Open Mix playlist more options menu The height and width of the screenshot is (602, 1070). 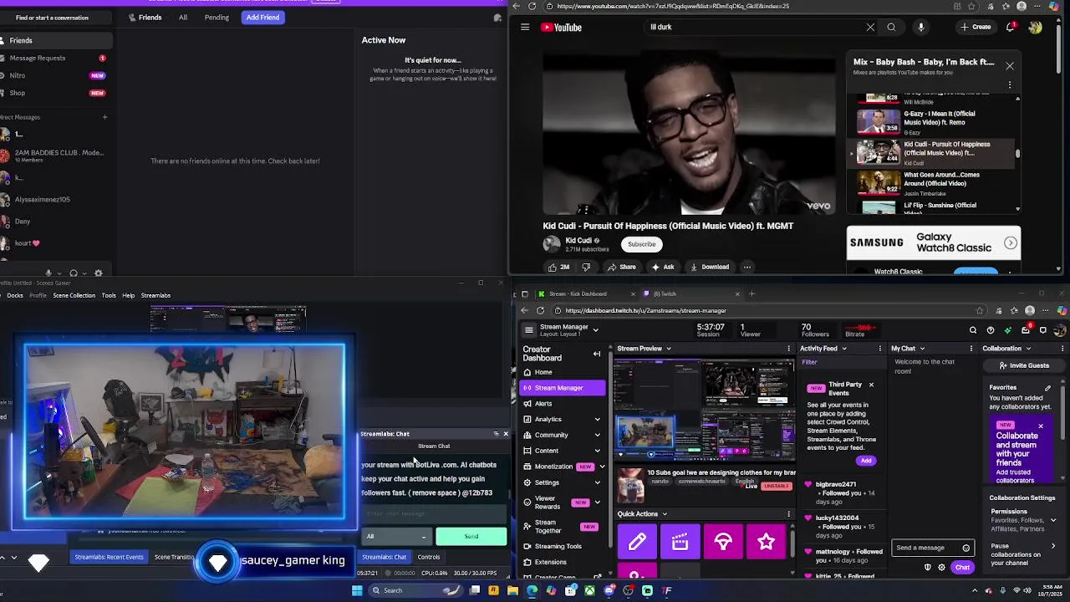click(x=1010, y=84)
